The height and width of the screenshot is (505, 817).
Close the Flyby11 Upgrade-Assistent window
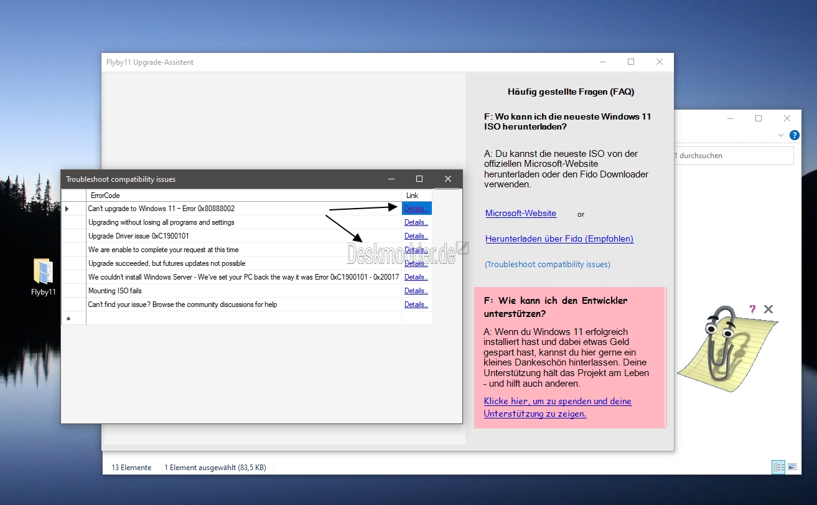pos(660,62)
